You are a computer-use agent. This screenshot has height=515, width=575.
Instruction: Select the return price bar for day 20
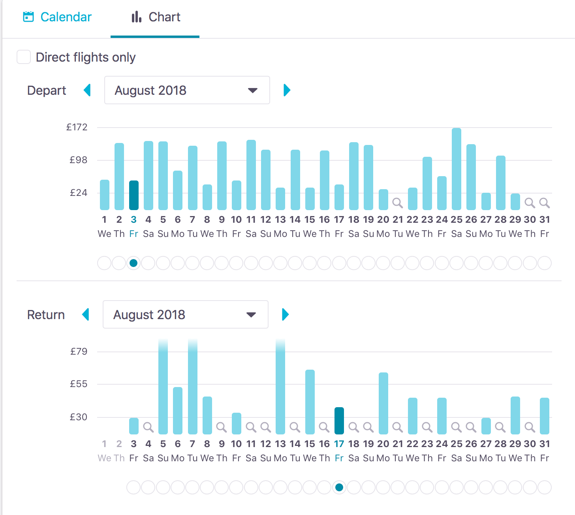pos(383,403)
